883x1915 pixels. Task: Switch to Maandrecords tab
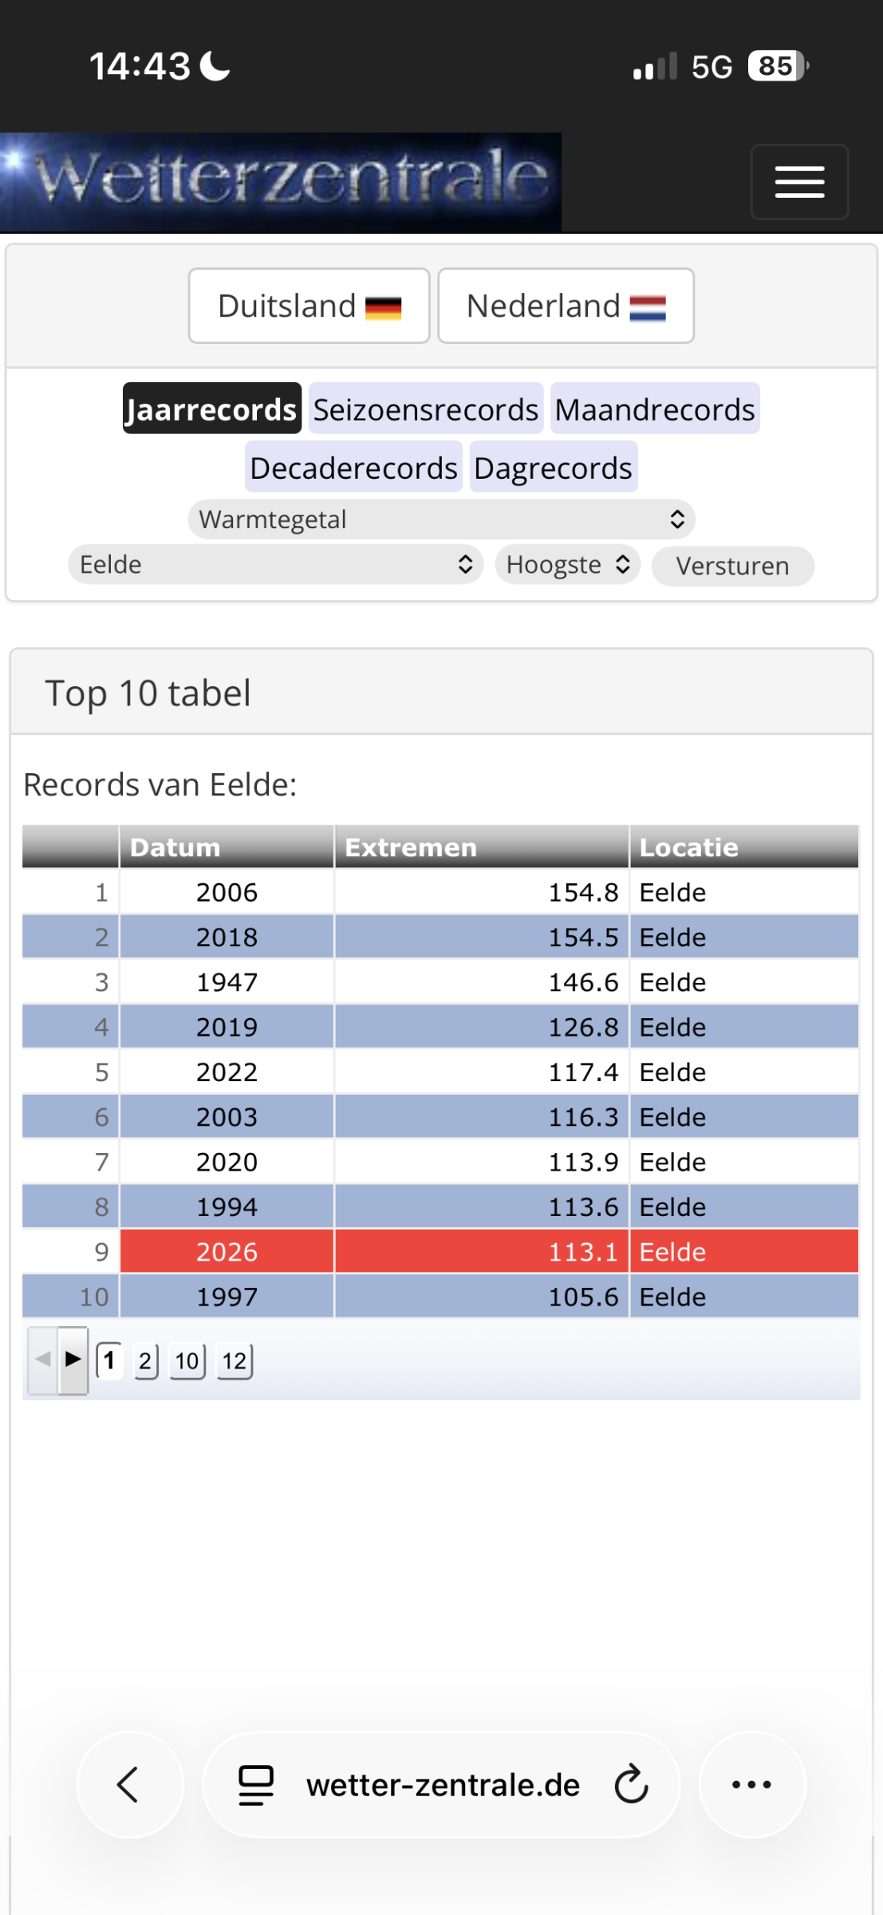pyautogui.click(x=655, y=409)
